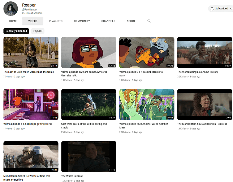
Task: Click '7K views • 2 days ago' text
Action: [14, 76]
